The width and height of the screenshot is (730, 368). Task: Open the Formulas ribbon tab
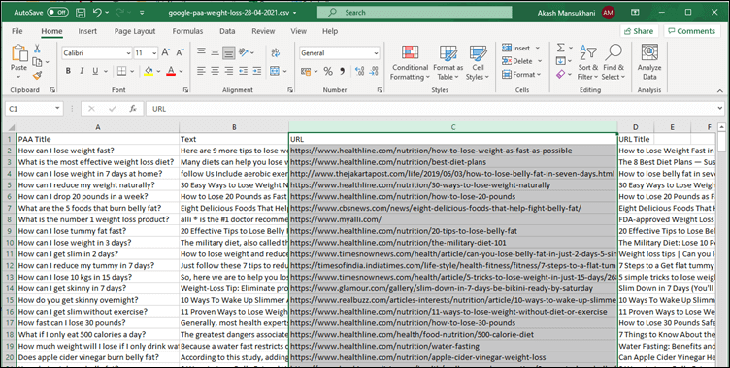[x=187, y=31]
